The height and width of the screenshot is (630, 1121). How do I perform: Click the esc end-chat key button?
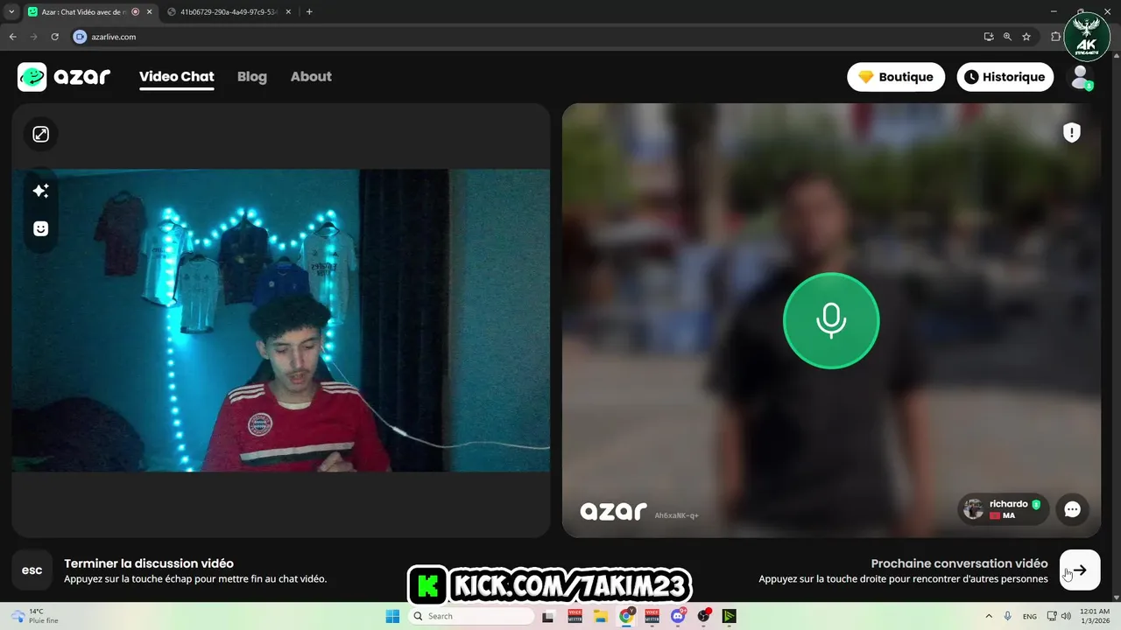[x=32, y=570]
